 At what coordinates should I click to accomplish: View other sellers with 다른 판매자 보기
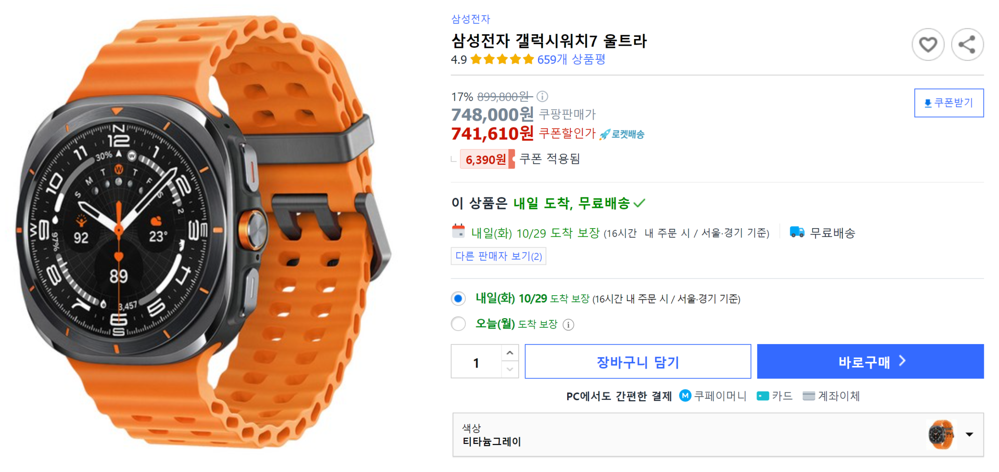click(498, 256)
